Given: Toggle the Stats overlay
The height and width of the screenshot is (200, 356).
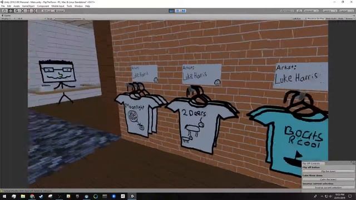Looking at the screenshot, I should point(341,18).
